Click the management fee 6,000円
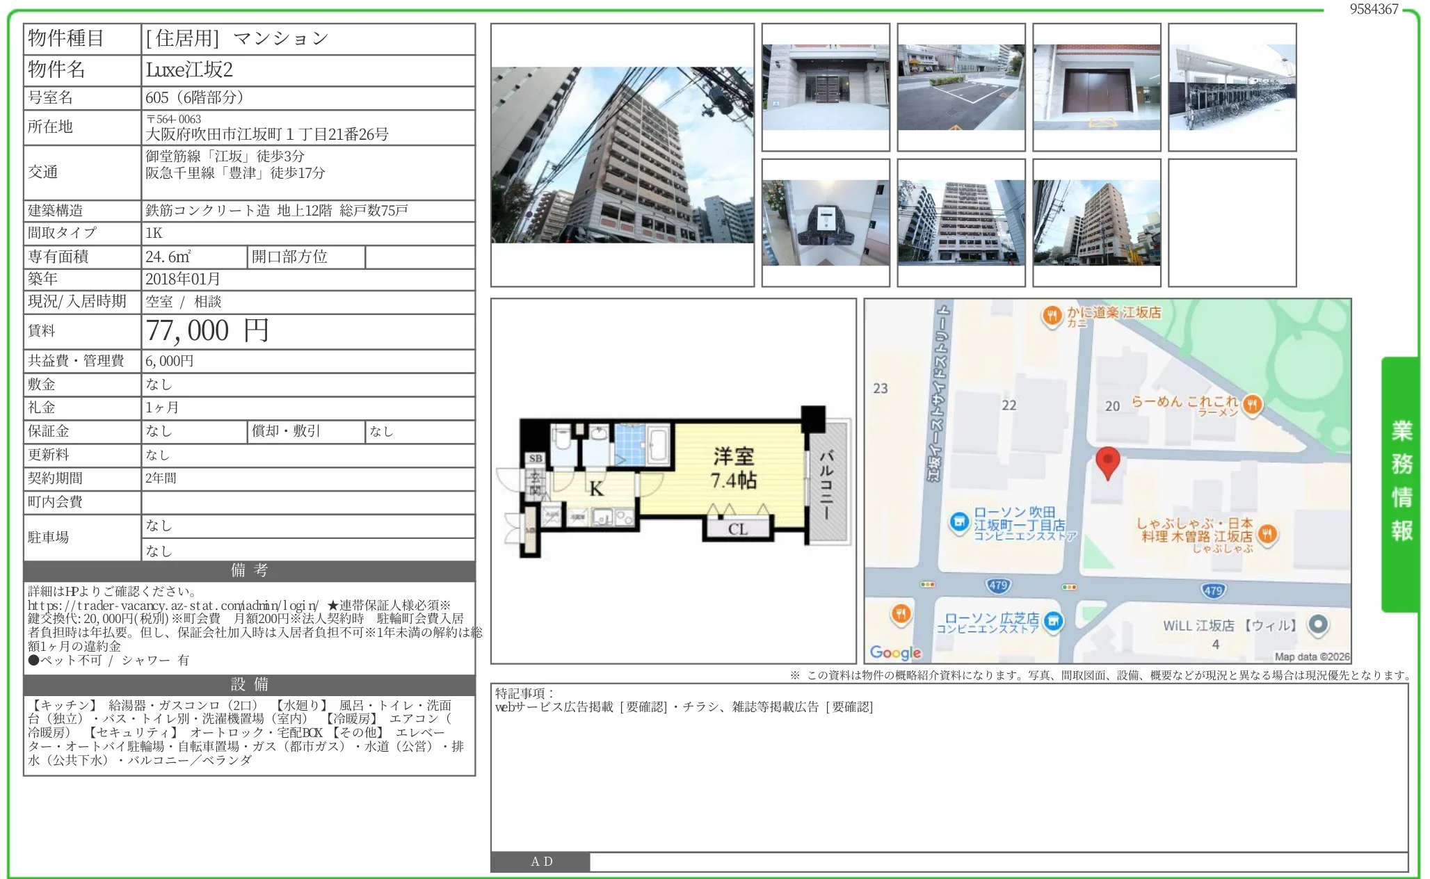Viewport: 1430px width, 879px height. (170, 361)
